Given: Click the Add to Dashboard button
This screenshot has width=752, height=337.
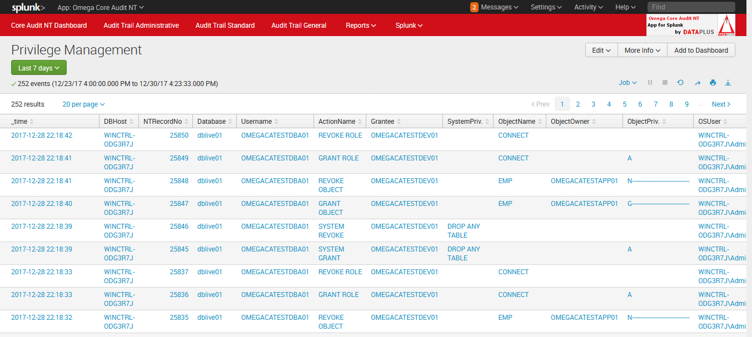Looking at the screenshot, I should coord(701,50).
